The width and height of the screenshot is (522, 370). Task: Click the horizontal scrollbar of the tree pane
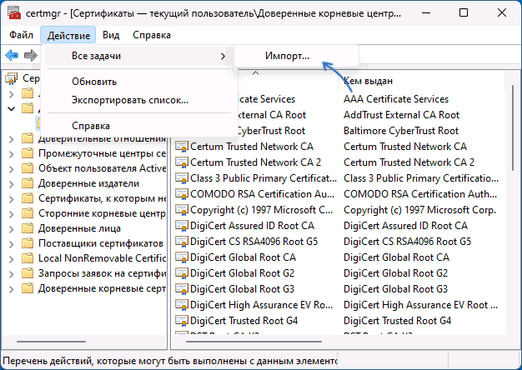click(51, 342)
